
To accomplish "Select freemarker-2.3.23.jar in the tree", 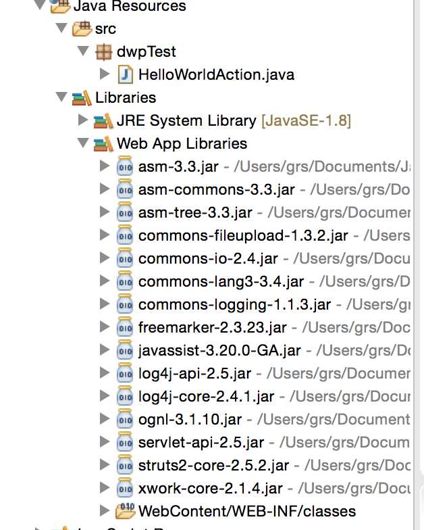I will [203, 327].
